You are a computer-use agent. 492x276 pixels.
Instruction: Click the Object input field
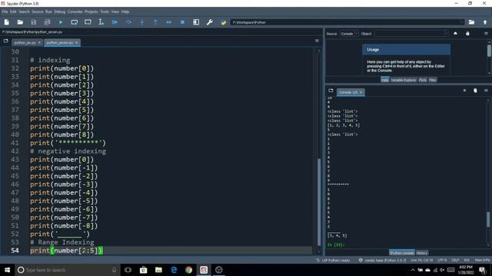pos(409,34)
